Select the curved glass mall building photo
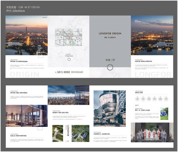The image size is (178, 152). pyautogui.click(x=110, y=109)
